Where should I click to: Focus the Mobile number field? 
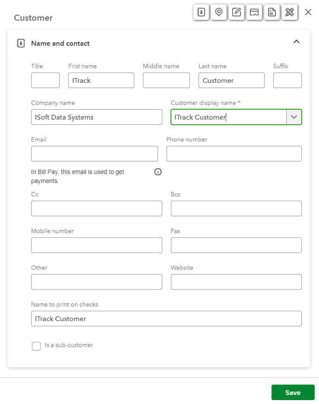97,245
